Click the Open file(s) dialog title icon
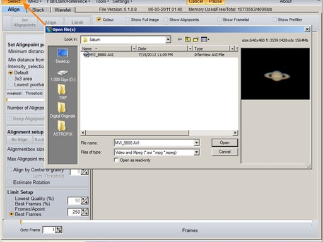Image resolution: width=323 pixels, height=242 pixels. point(49,30)
